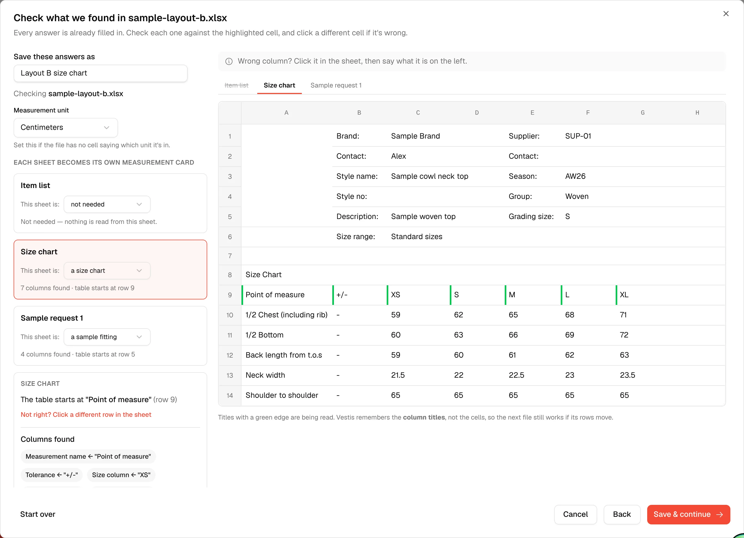Click the 'Back length from t.o.s' cell

[287, 355]
